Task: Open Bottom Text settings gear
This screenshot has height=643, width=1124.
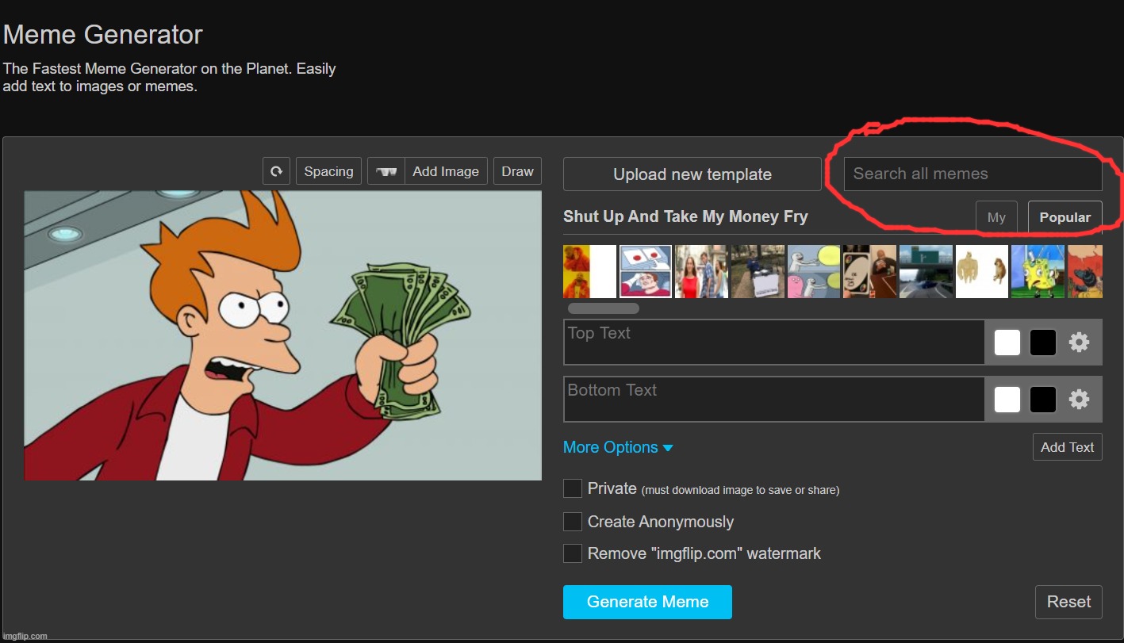Action: point(1080,400)
